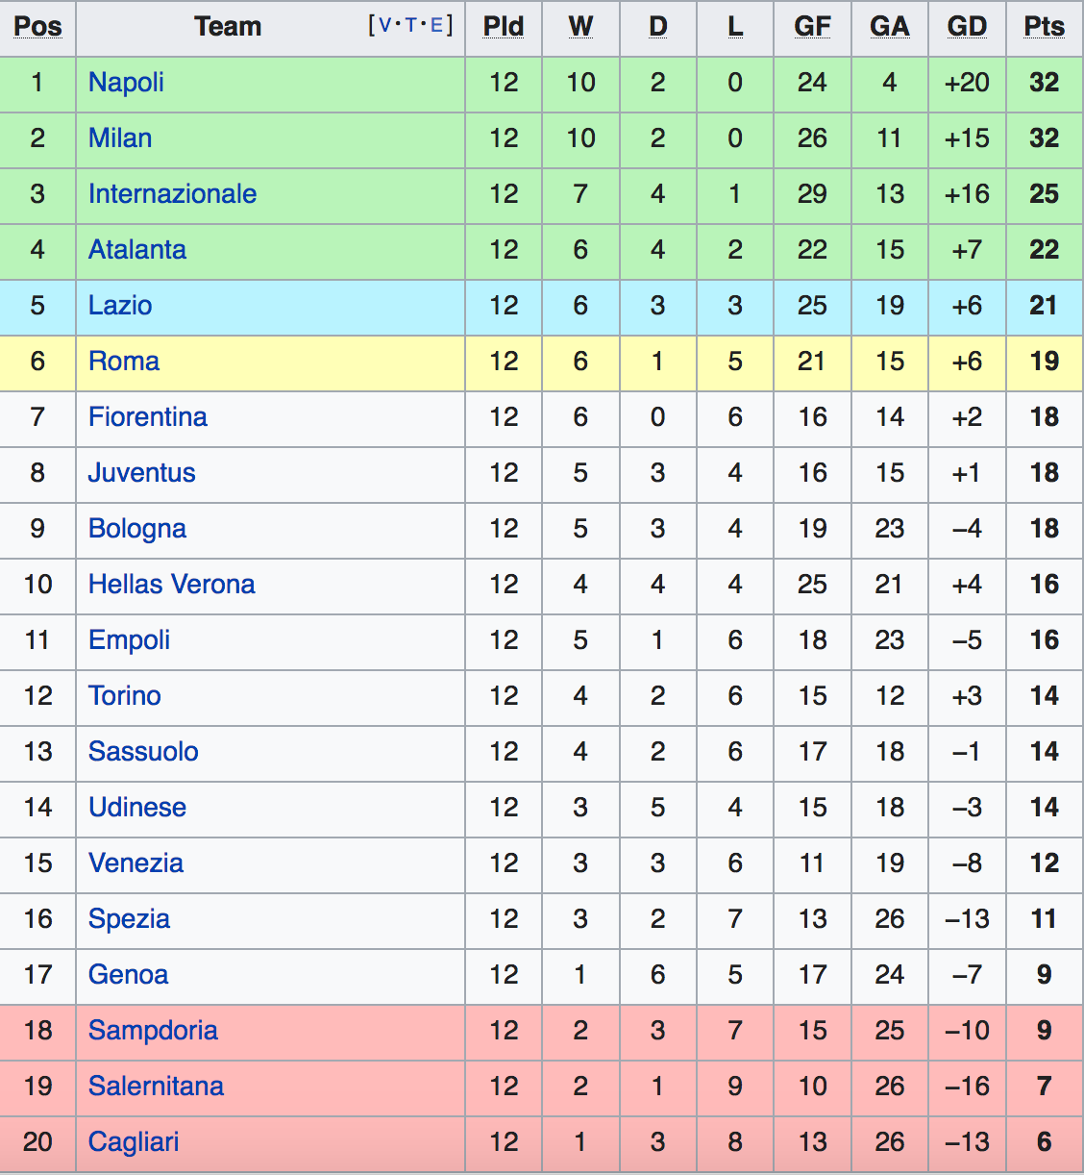
Task: Open the Cagliari team page
Action: tap(134, 1142)
